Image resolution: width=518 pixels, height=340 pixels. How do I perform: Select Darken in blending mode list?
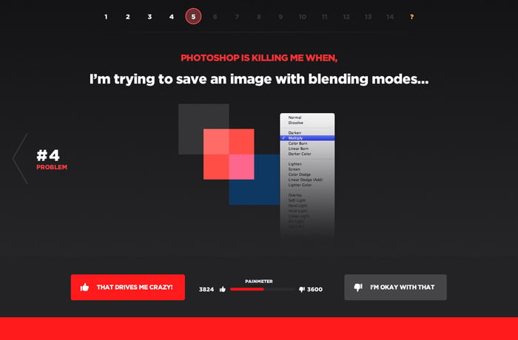click(295, 133)
